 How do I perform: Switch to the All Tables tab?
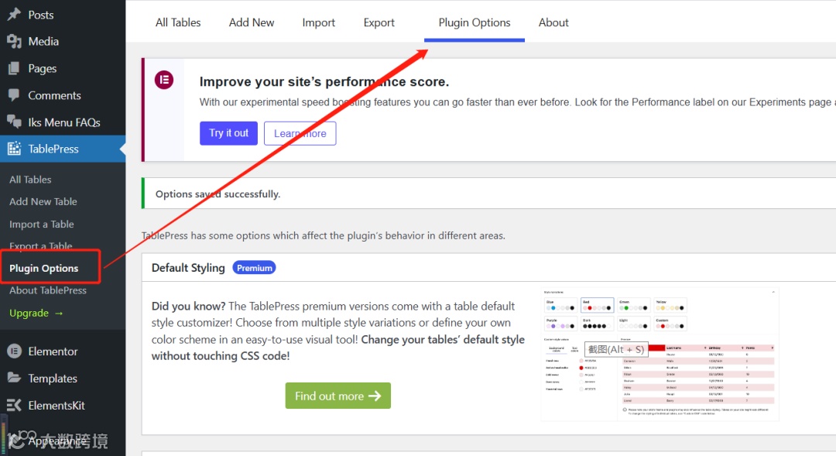[x=178, y=22]
